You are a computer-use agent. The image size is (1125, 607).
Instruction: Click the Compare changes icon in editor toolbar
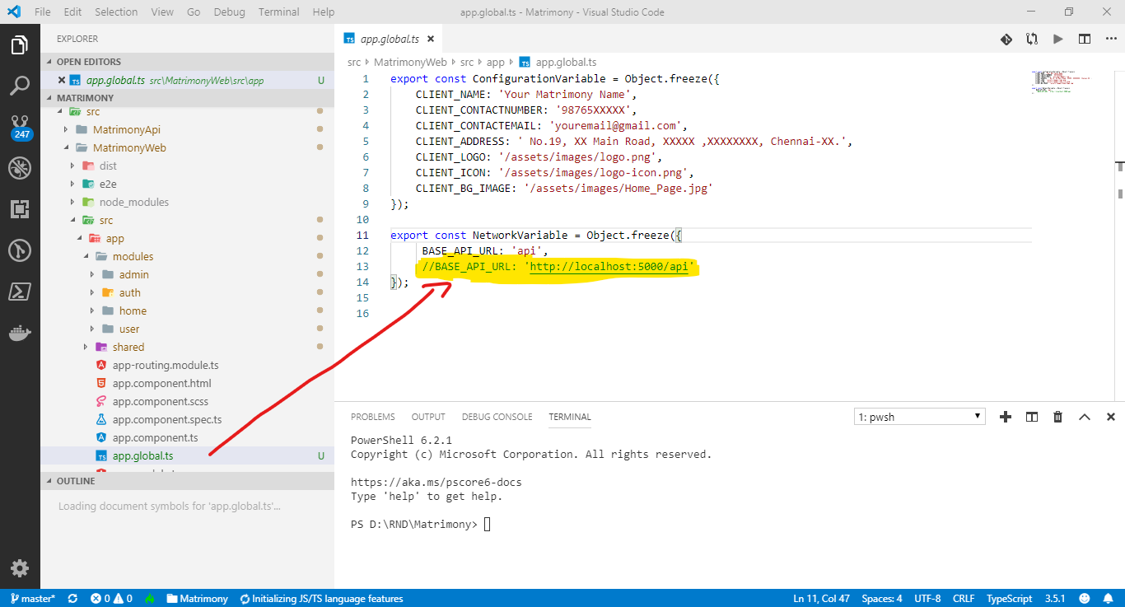1032,39
